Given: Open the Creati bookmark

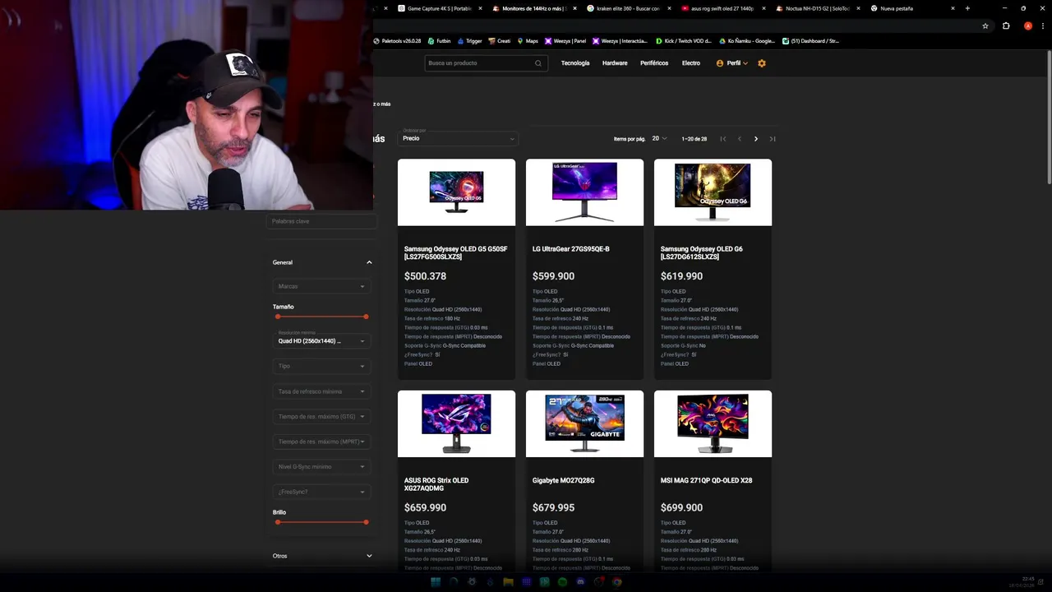Looking at the screenshot, I should [500, 41].
